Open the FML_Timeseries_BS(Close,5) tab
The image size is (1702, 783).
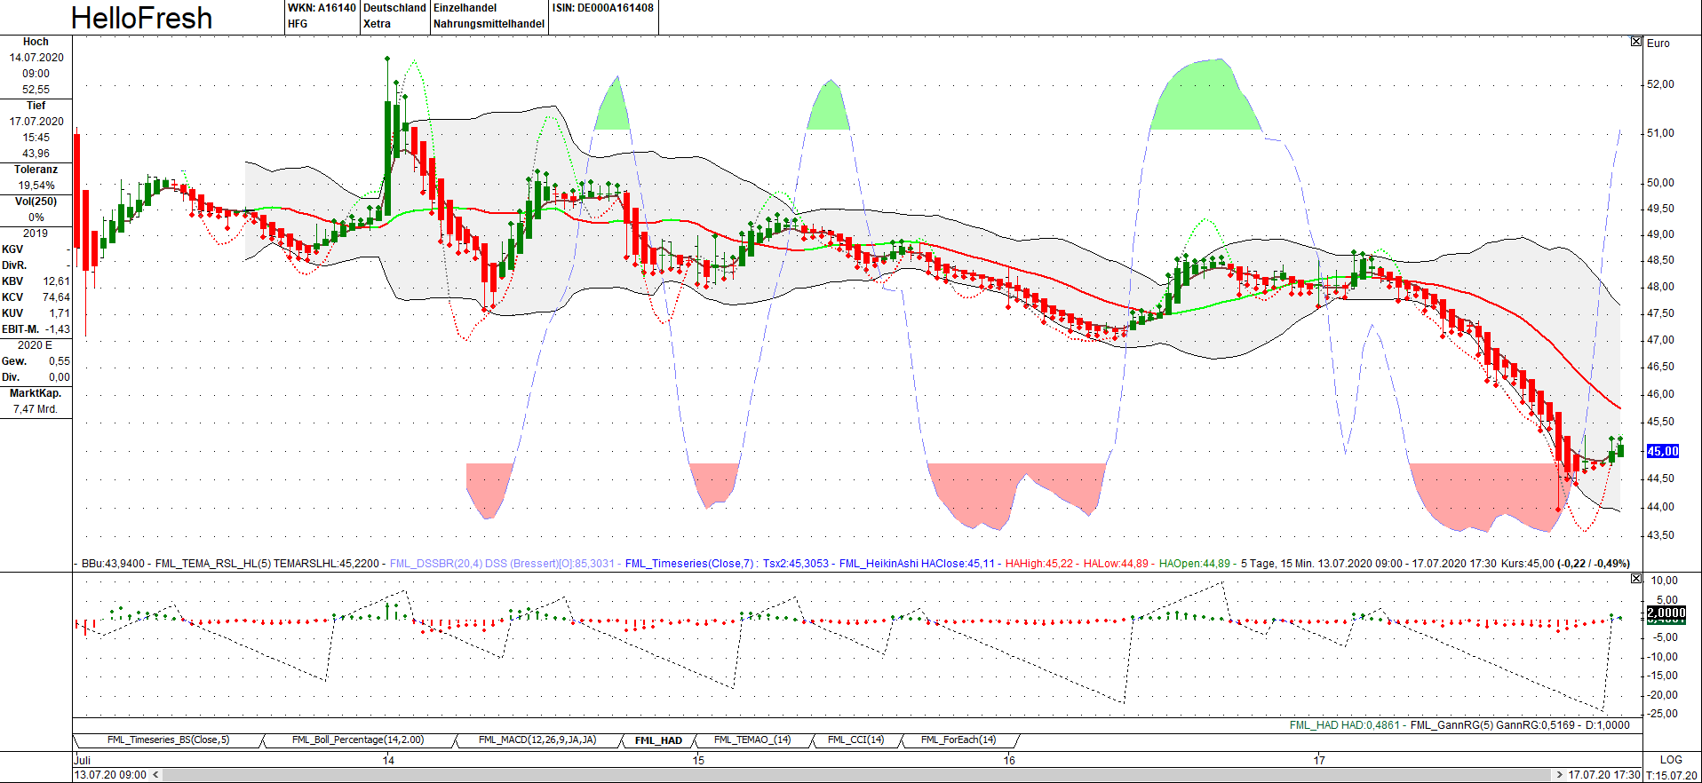pyautogui.click(x=168, y=739)
